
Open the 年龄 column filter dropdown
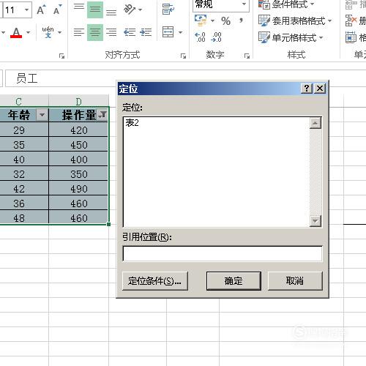pos(42,115)
